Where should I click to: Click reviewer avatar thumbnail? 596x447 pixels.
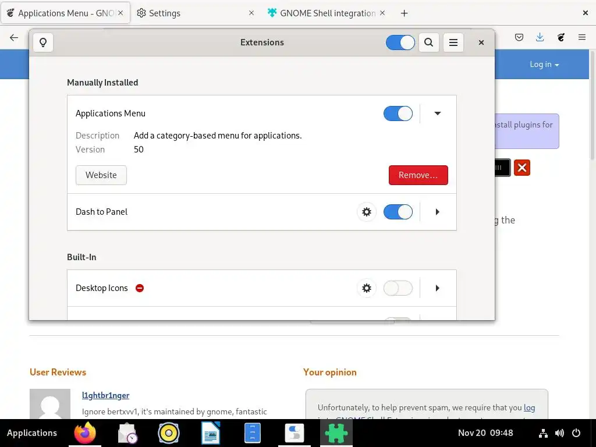point(50,404)
